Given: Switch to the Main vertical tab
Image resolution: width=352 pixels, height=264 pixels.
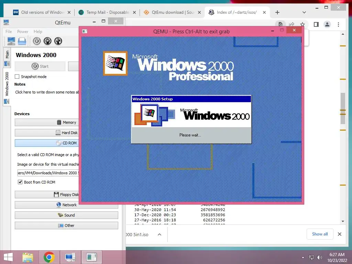Looking at the screenshot, I should [7, 58].
